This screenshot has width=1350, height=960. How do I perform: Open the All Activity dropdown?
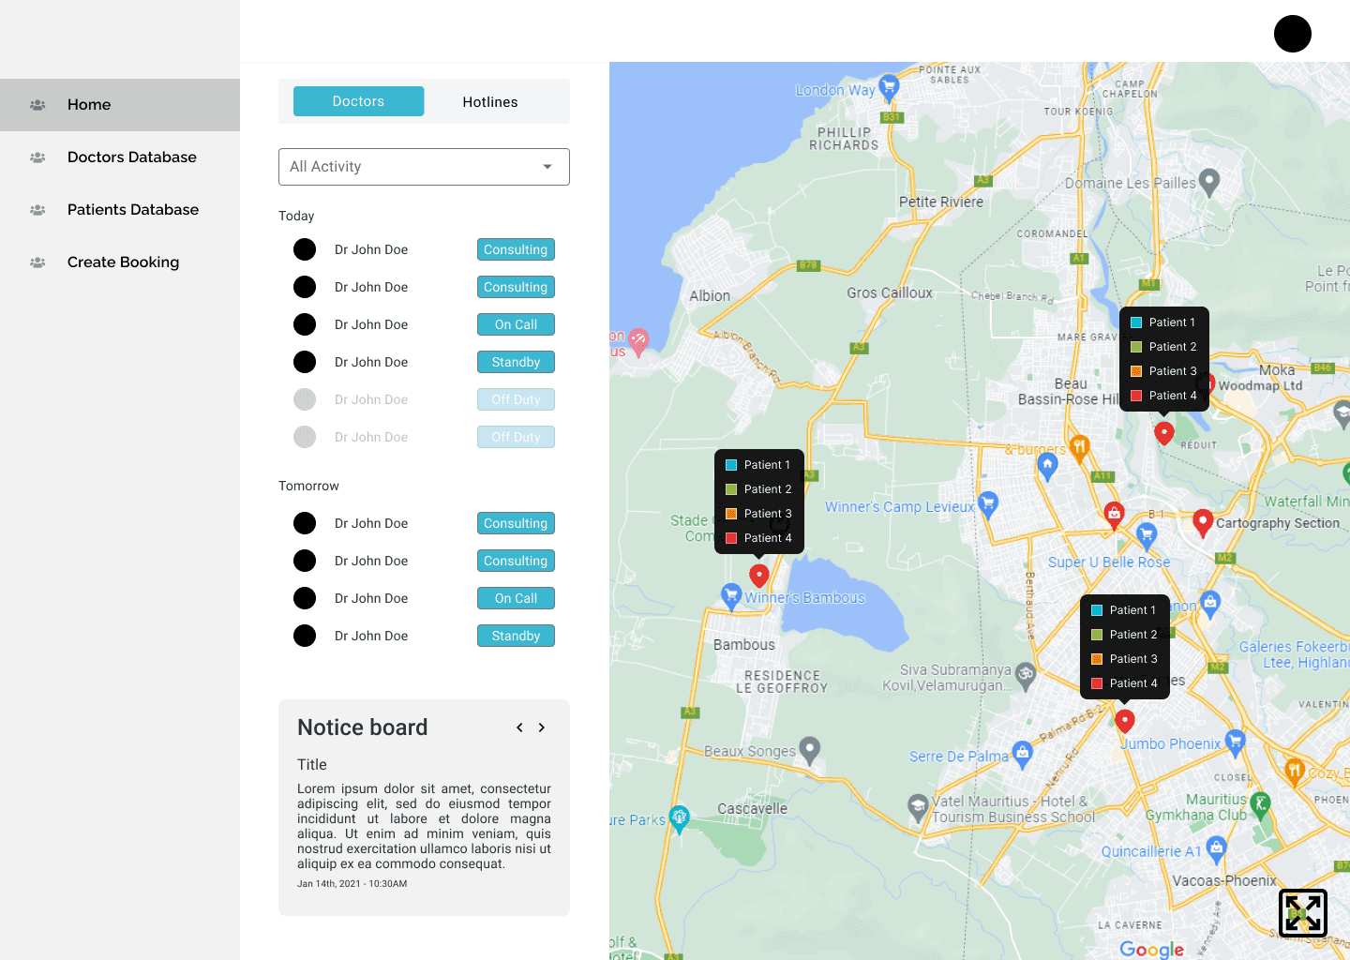[x=424, y=167]
